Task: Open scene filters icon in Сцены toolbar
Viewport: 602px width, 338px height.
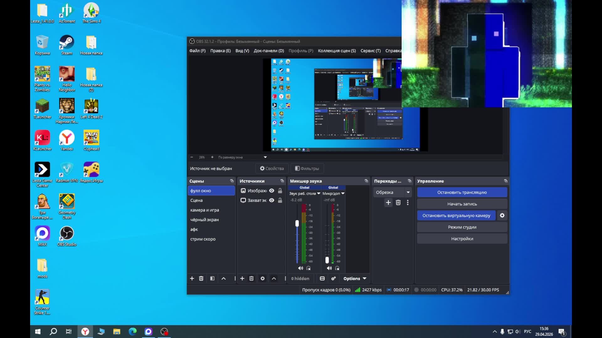Action: tap(212, 279)
